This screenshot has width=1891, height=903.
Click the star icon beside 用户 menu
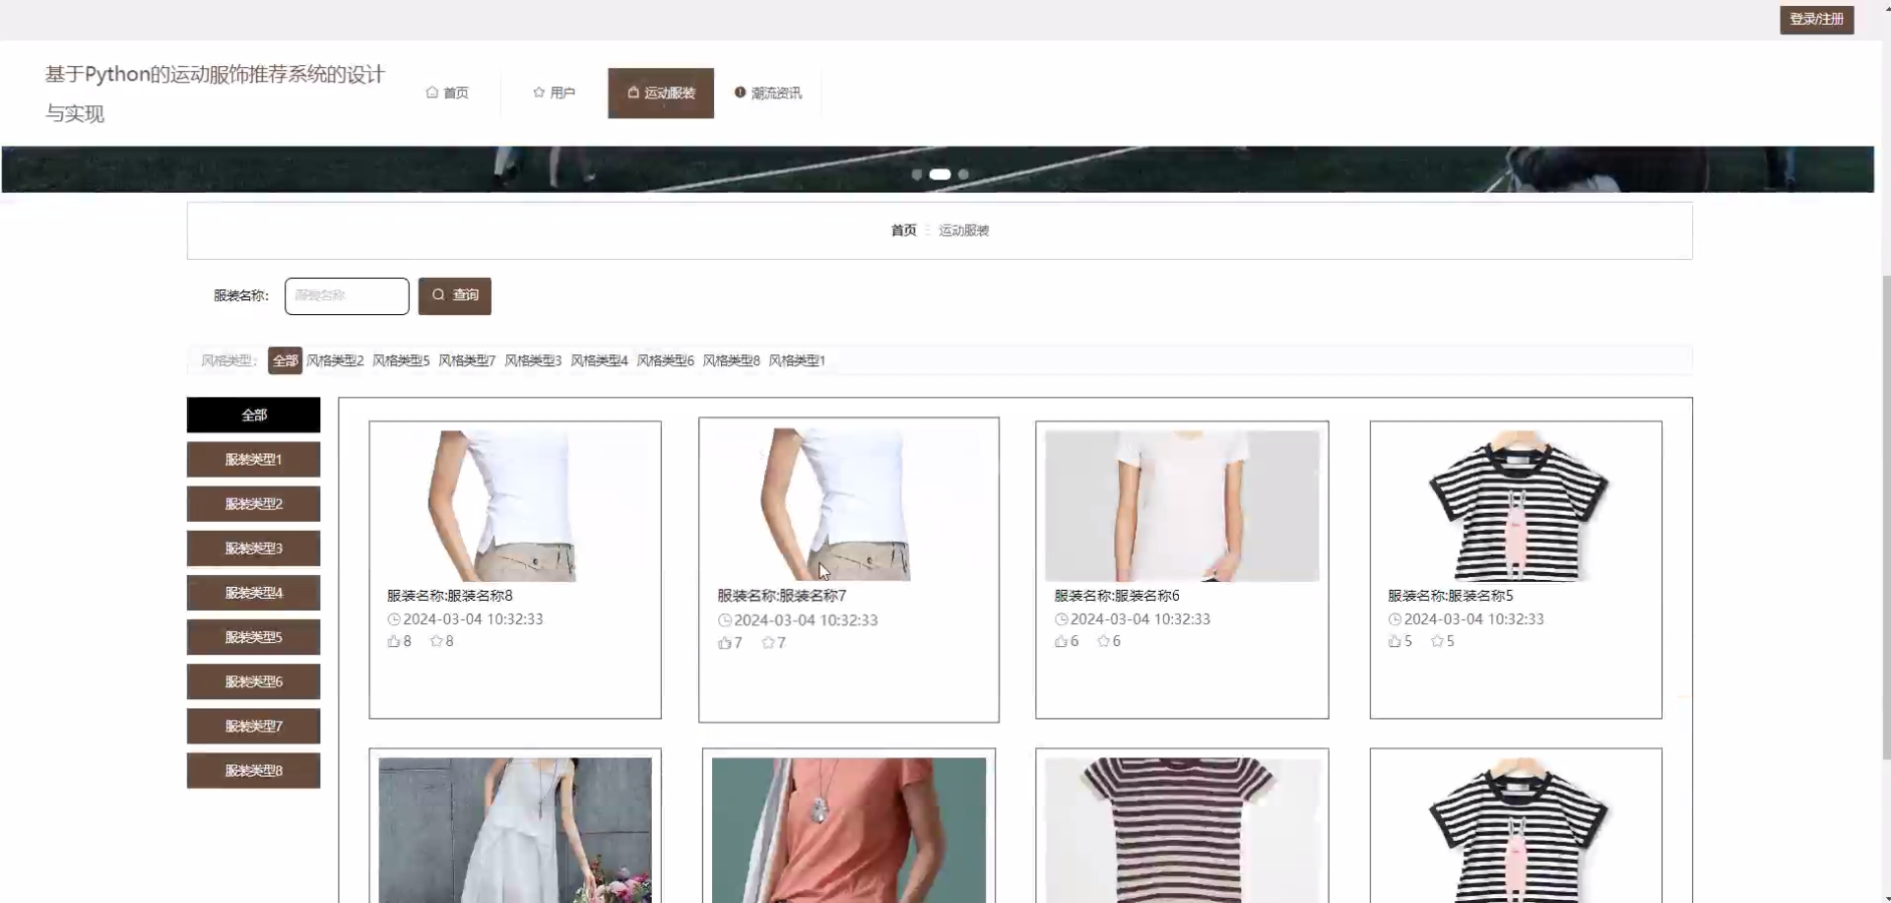coord(539,93)
